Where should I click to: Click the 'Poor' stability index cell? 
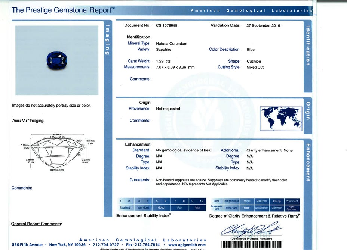(197, 208)
